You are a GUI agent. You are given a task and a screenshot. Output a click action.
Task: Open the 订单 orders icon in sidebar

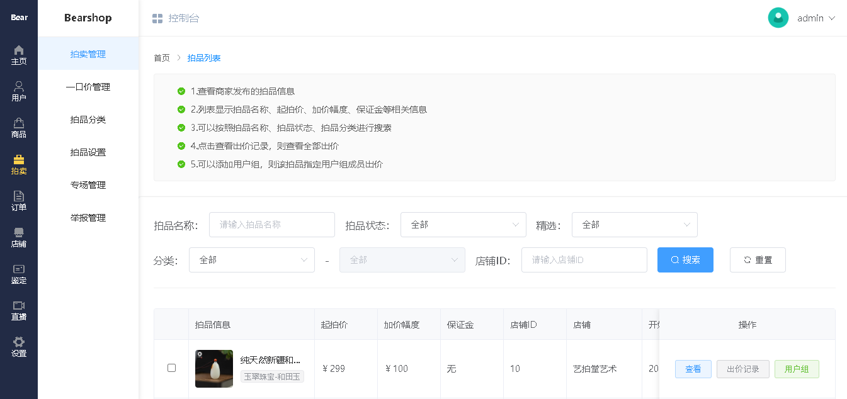[18, 201]
